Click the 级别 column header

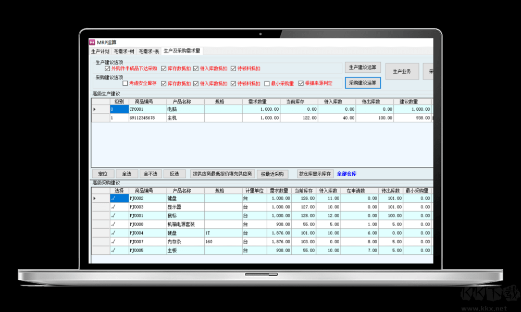pos(119,101)
